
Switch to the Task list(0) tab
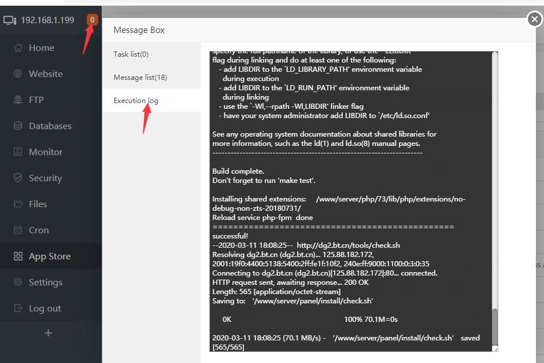151,54
